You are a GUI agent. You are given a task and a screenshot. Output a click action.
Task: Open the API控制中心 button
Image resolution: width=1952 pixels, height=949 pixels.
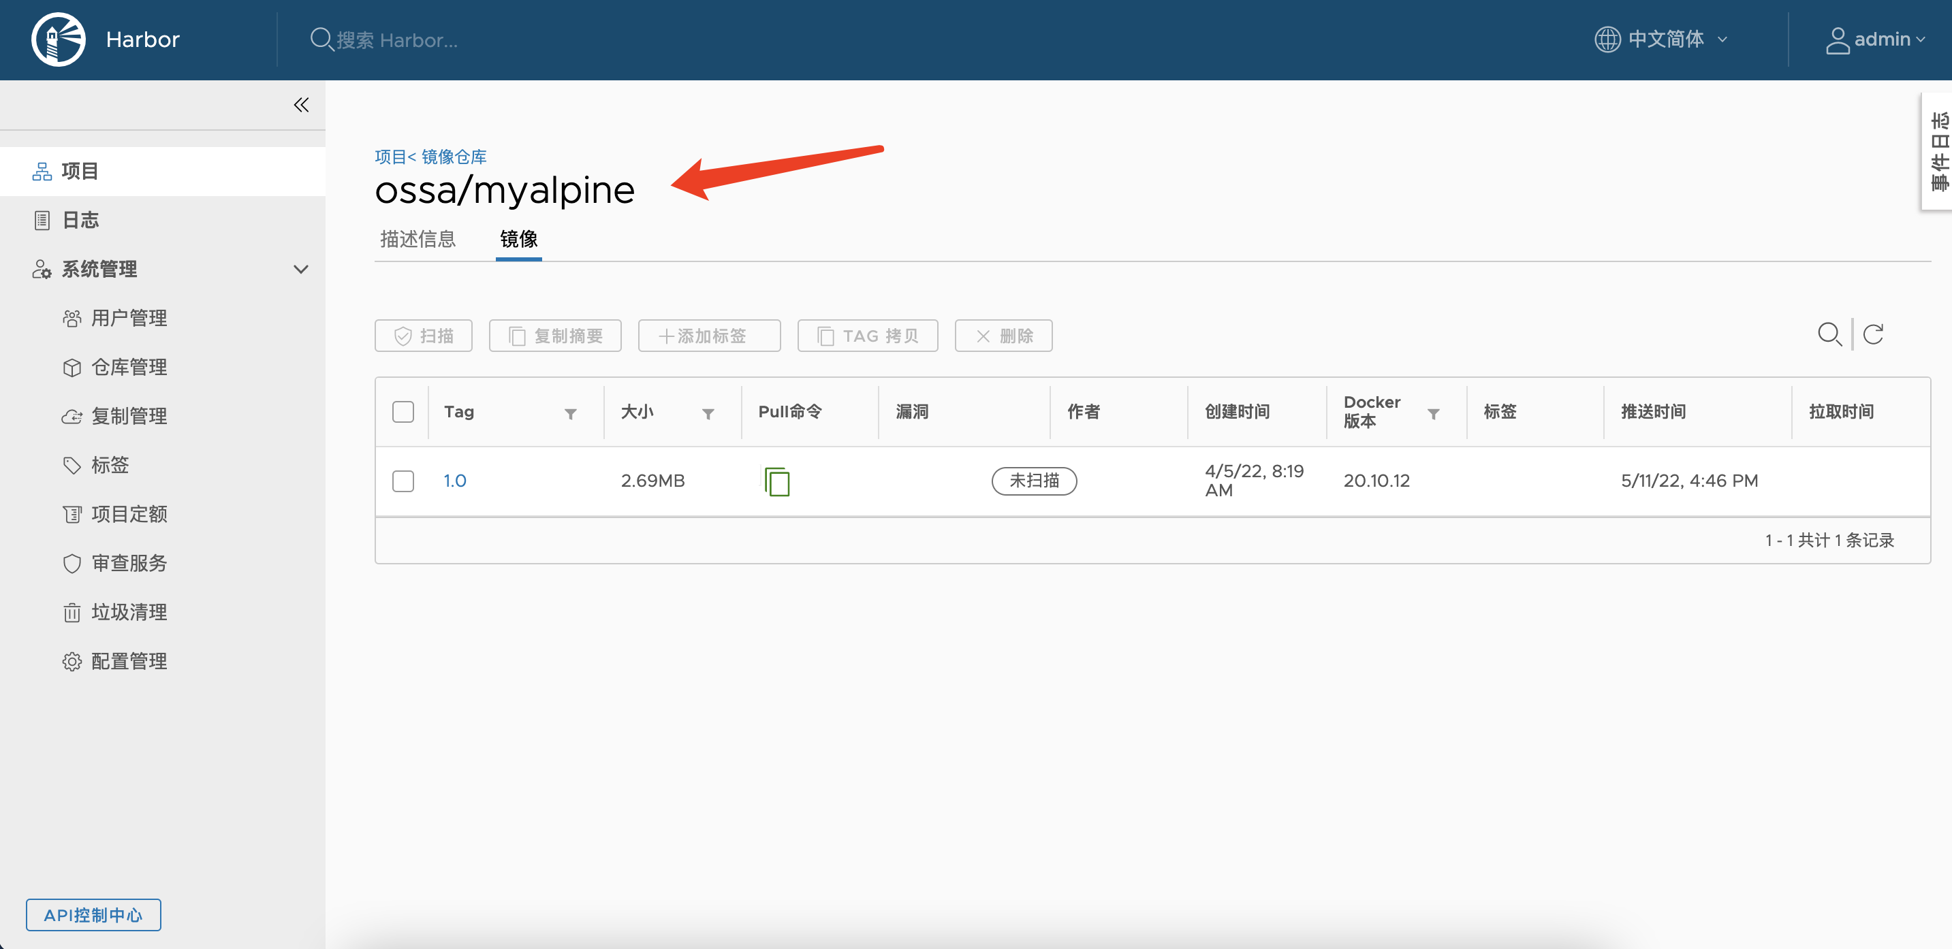coord(93,915)
